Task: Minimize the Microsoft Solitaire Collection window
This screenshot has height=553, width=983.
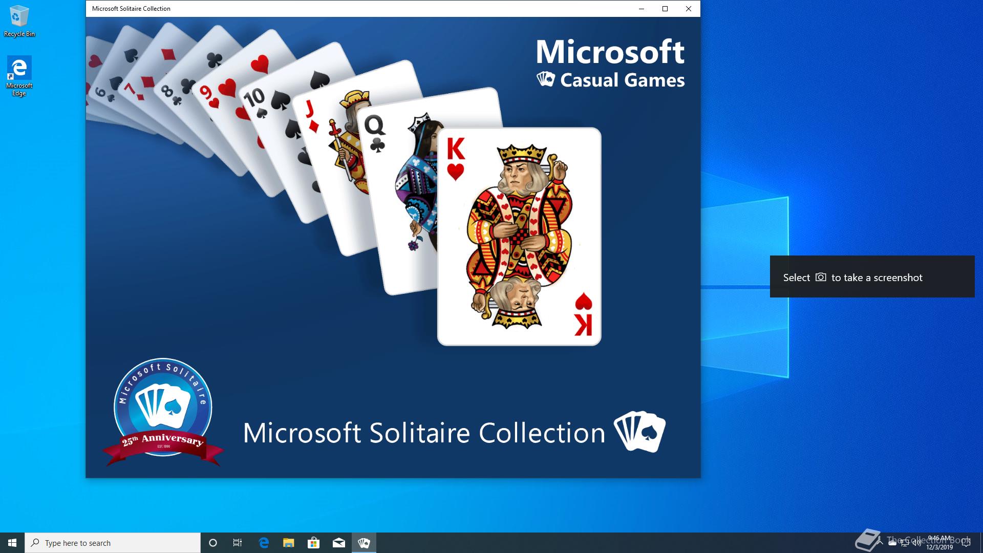Action: tap(642, 9)
